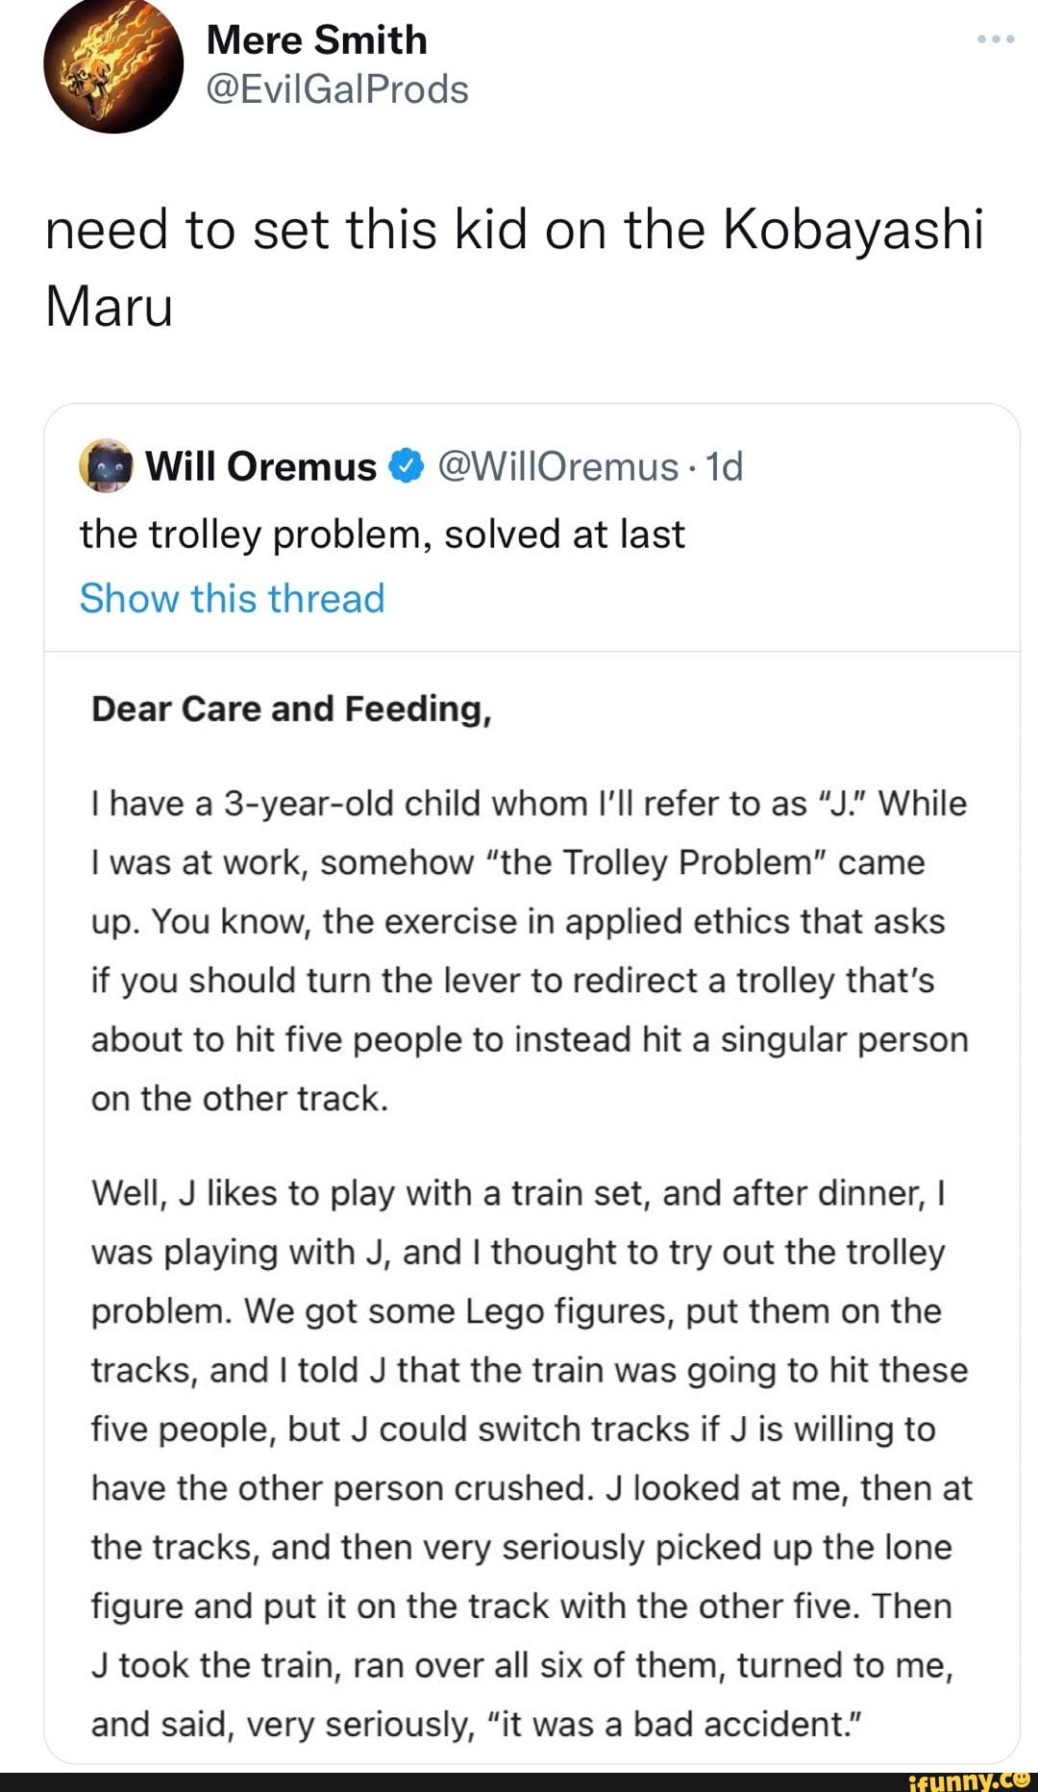
Task: Open the attached letter screenshot's first paragraph
Action: [x=529, y=951]
